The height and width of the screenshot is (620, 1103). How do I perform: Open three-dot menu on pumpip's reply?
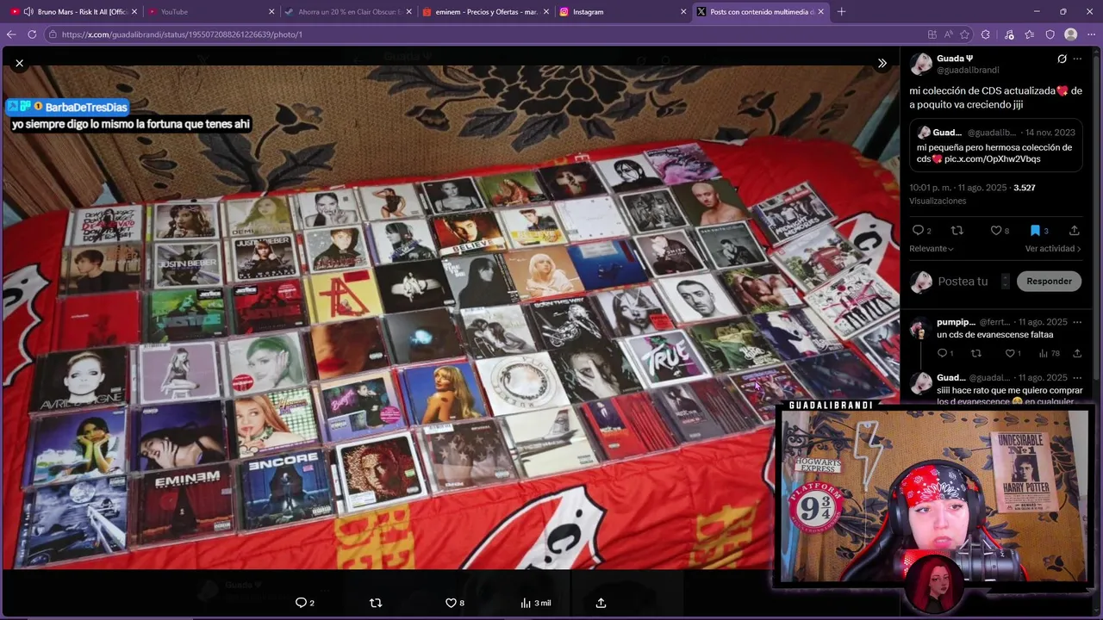pyautogui.click(x=1077, y=322)
